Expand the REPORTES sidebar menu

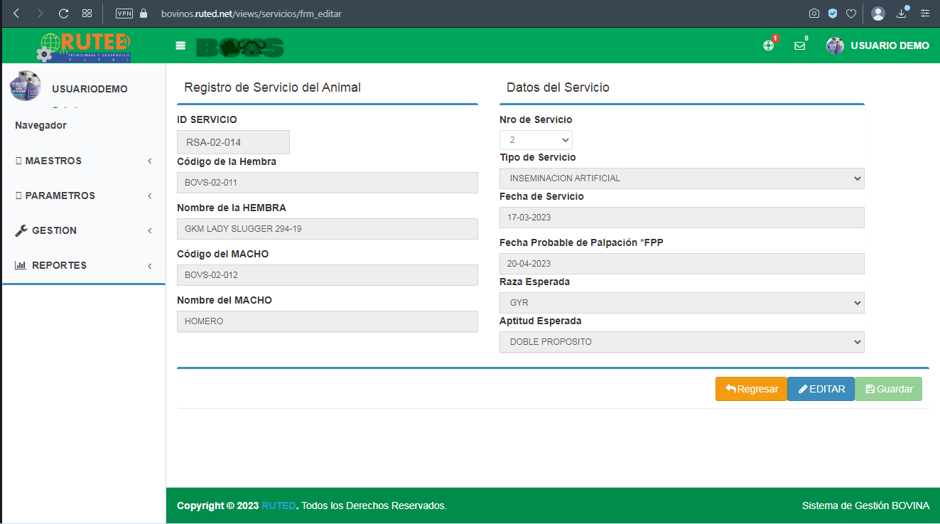[x=83, y=265]
